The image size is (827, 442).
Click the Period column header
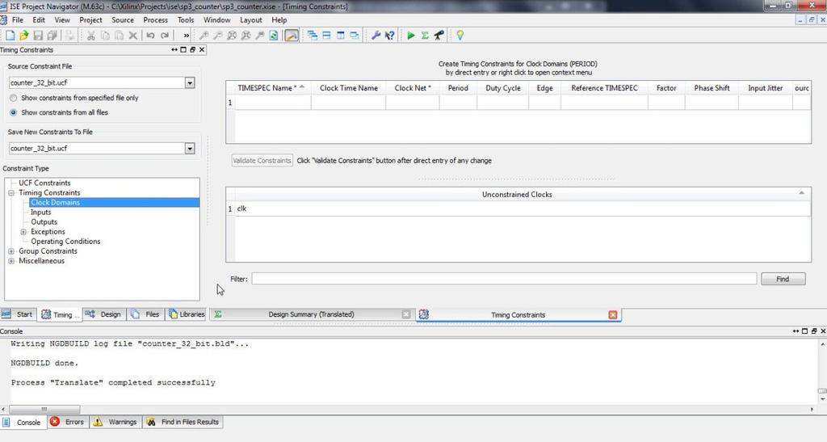[x=458, y=88]
